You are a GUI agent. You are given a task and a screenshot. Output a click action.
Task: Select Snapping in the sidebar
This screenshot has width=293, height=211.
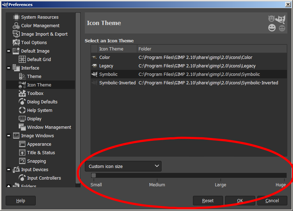pos(36,161)
